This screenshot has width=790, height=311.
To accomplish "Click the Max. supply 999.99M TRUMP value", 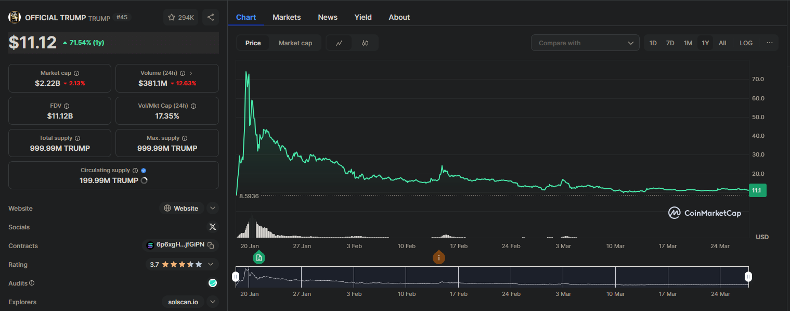I will (x=167, y=148).
